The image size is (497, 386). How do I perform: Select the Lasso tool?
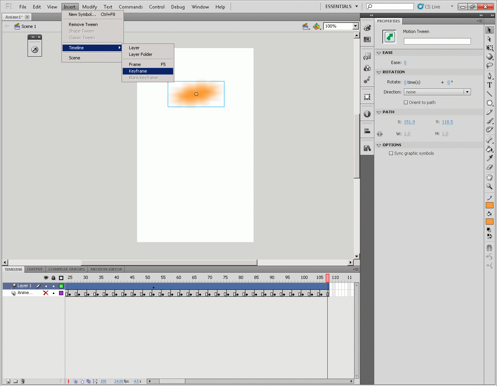tap(489, 66)
